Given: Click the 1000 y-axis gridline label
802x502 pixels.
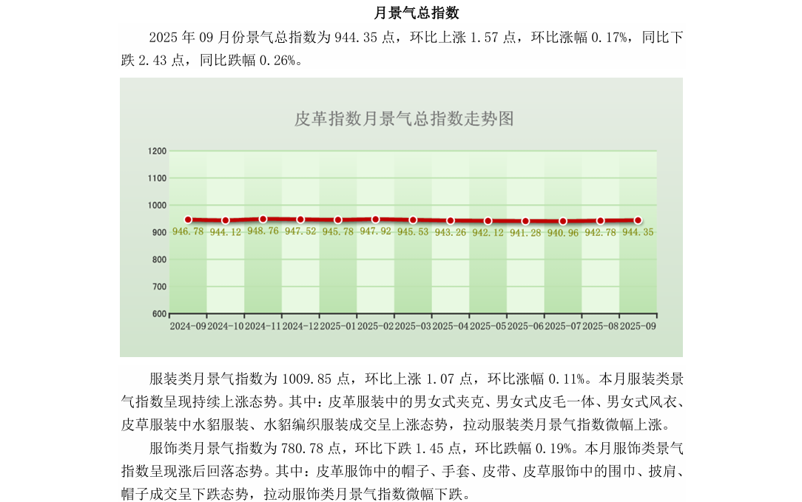Looking at the screenshot, I should [157, 206].
